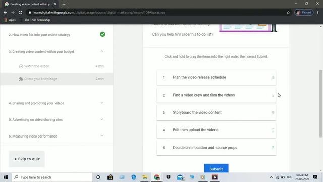Viewport: 323px width, 182px height.
Task: Open lesson 2 How video fits into your online strategy
Action: pyautogui.click(x=39, y=35)
